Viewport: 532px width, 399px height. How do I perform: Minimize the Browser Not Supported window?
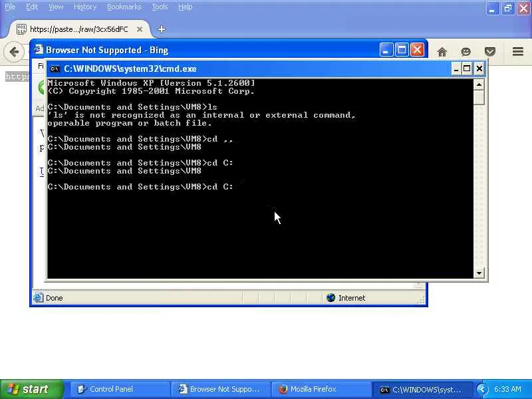(386, 51)
